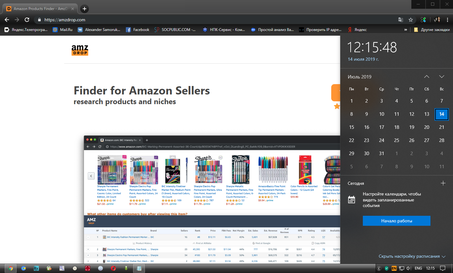Select July 31 in the calendar
The width and height of the screenshot is (453, 273).
(382, 154)
